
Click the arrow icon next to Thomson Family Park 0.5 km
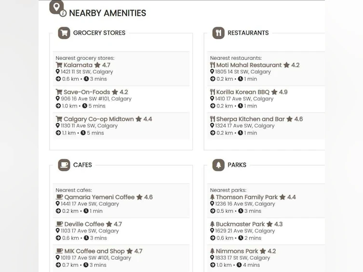(x=213, y=211)
